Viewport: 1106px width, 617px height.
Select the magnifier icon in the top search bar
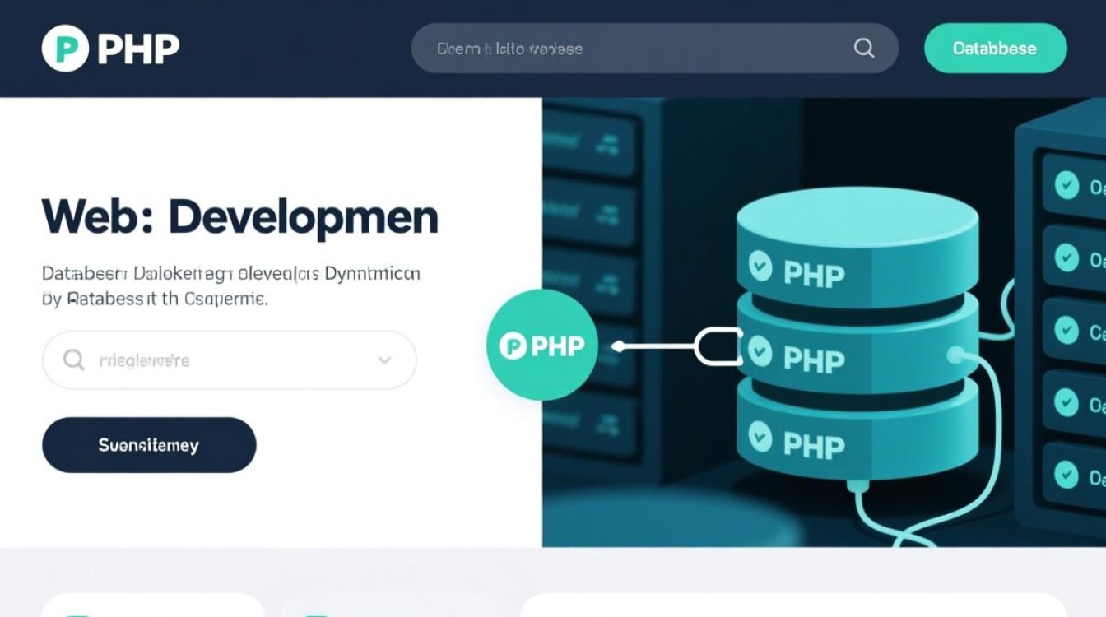[862, 48]
